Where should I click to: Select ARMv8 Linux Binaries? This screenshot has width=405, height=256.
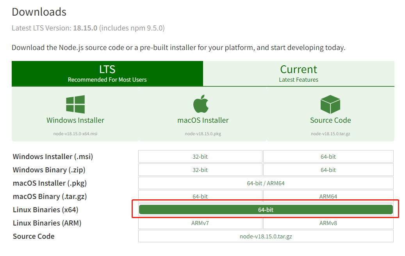(328, 223)
